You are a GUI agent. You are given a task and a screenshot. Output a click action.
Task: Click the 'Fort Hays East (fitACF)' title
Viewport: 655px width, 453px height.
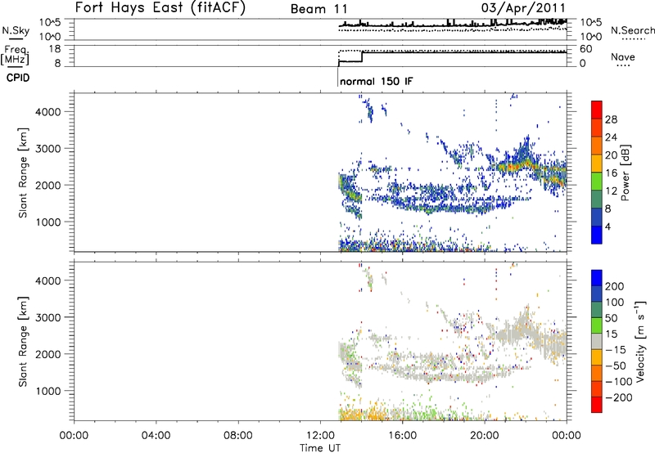tap(160, 8)
